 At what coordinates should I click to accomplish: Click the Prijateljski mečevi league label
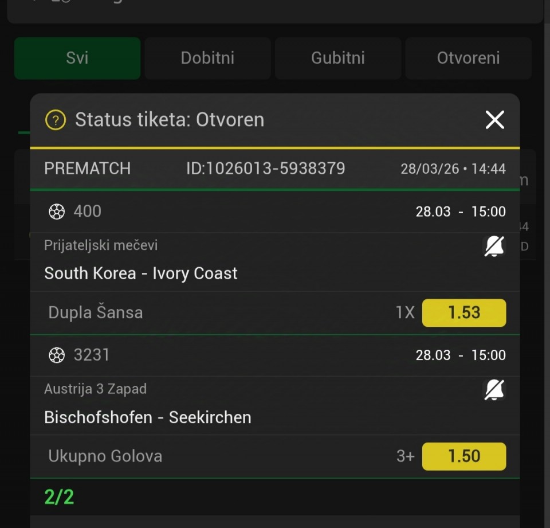coord(101,245)
